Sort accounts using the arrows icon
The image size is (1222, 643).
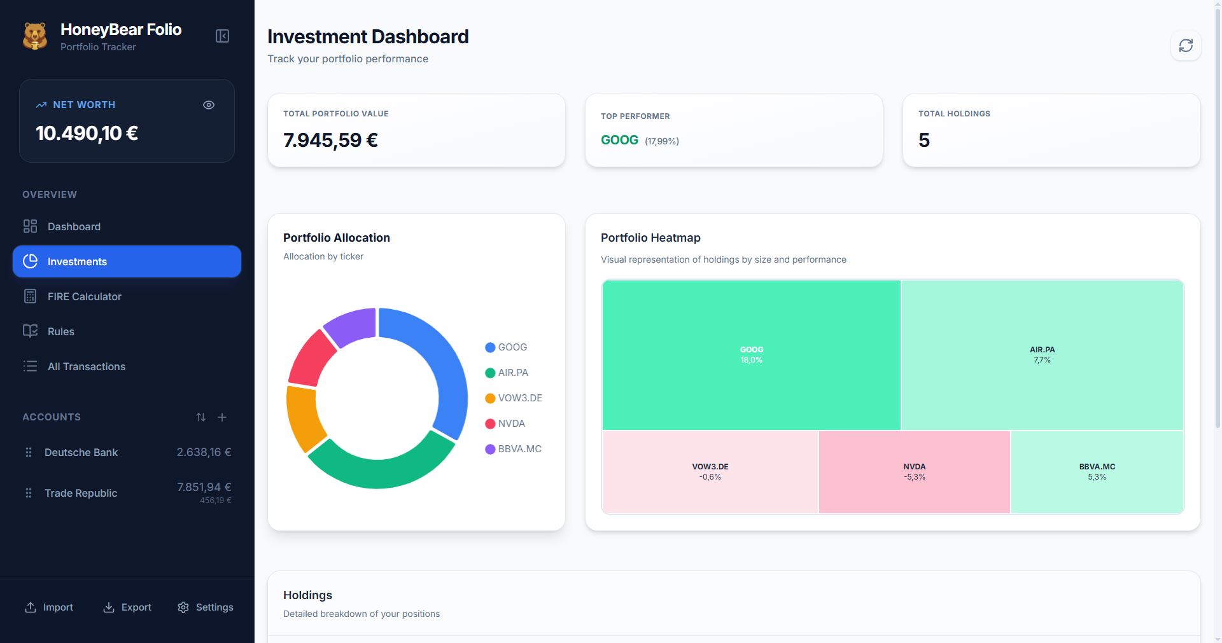pos(200,417)
